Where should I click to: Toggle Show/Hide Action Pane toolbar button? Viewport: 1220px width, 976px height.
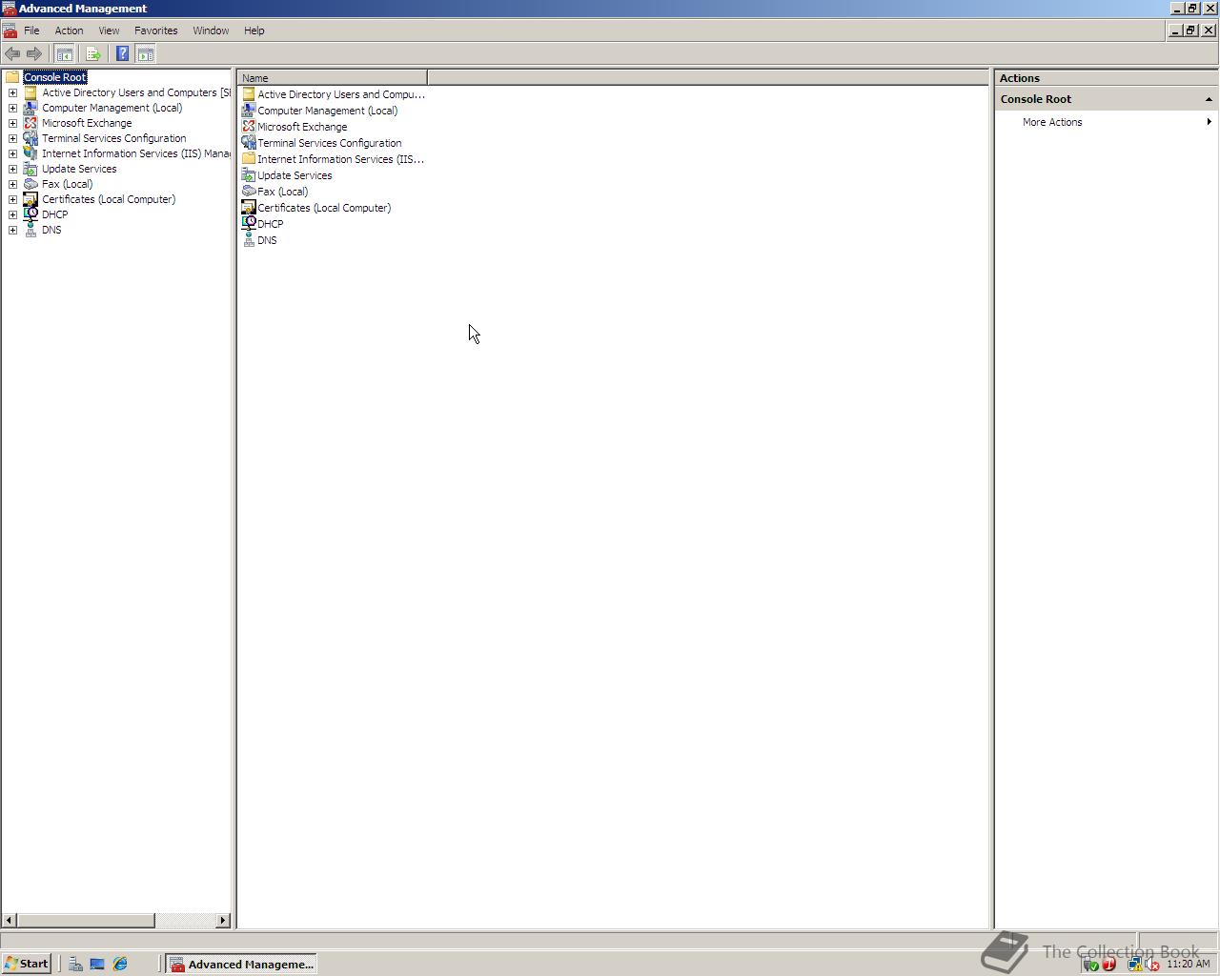tap(146, 54)
